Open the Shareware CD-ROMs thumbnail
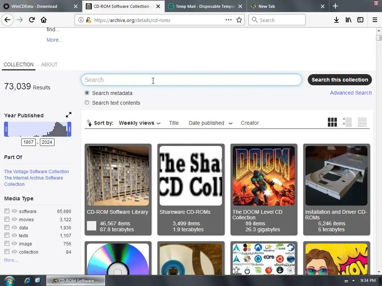The width and height of the screenshot is (382, 286). [x=191, y=176]
